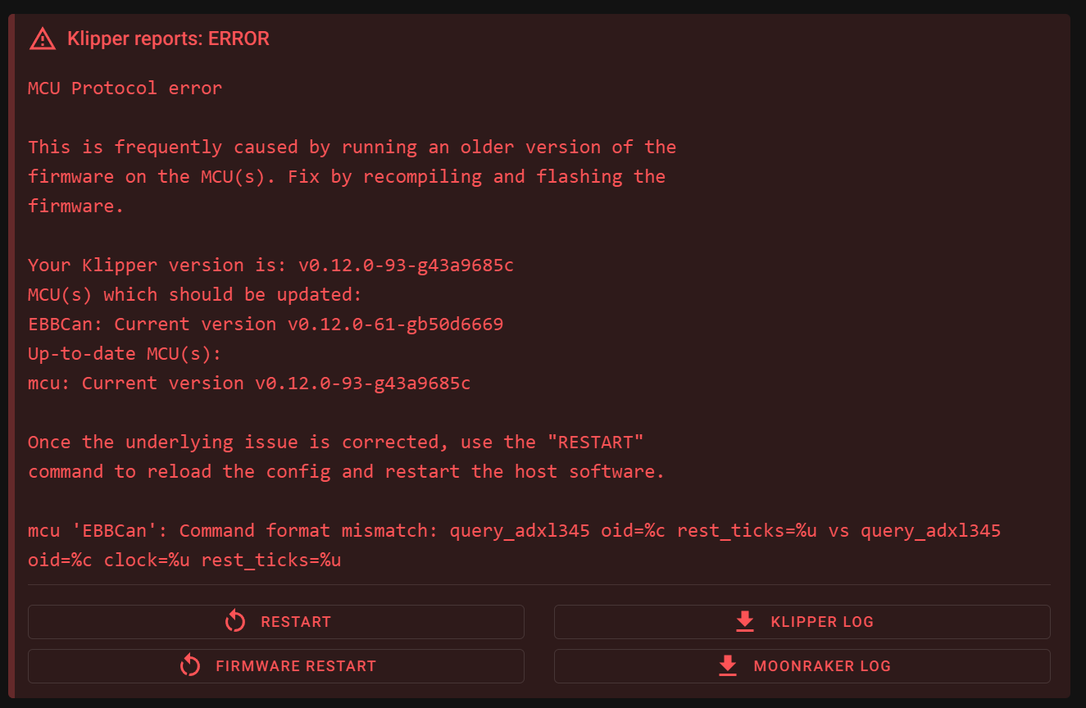Click the 'This is frequently caused' paragraph

coord(352,176)
